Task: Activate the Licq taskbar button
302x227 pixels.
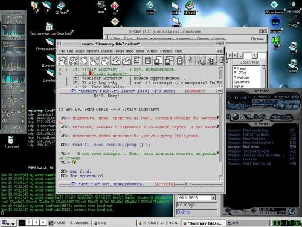Action: (x=115, y=223)
